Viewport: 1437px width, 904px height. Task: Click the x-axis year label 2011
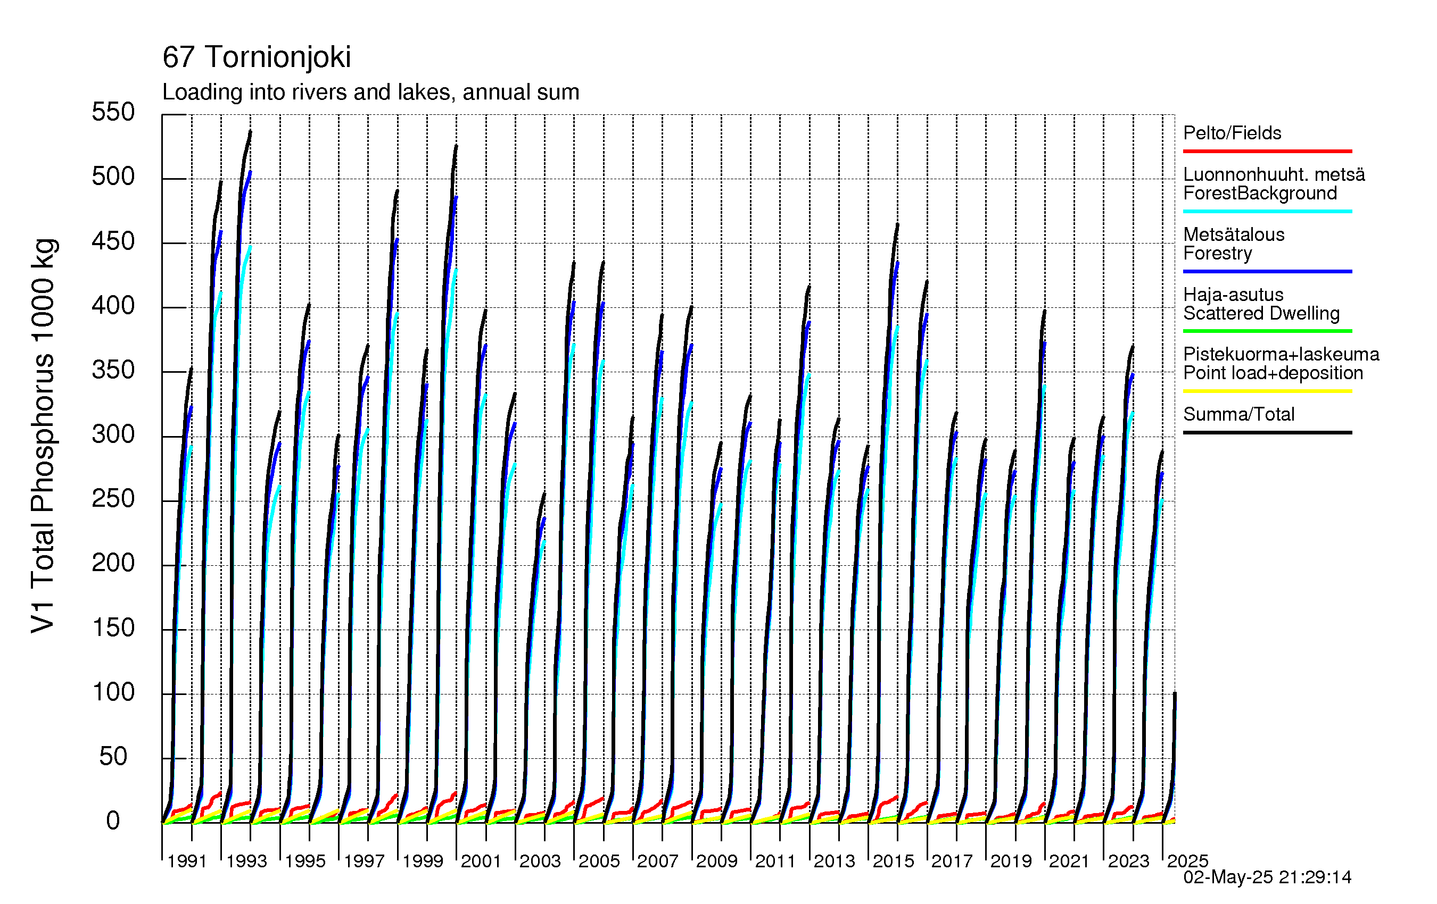776,861
